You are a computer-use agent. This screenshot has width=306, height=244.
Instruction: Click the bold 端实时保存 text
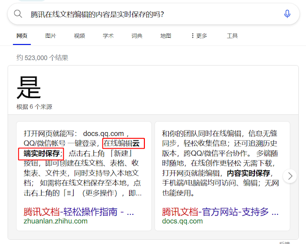(x=42, y=153)
